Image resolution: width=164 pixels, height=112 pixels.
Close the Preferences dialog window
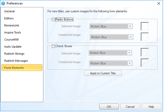tap(158, 3)
